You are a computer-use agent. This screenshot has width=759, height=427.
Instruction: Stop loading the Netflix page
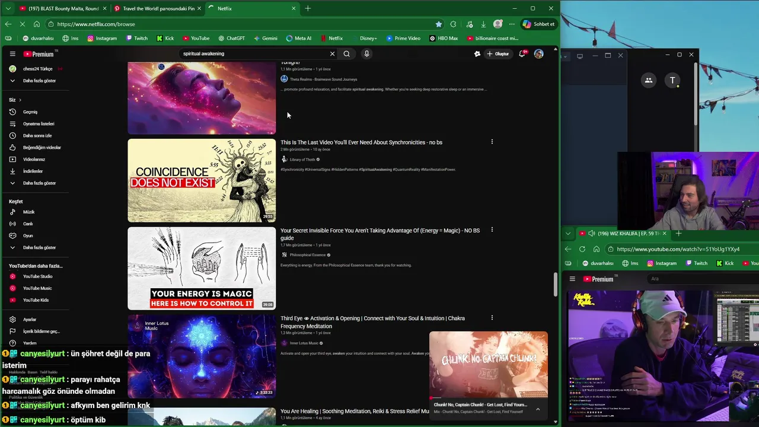(23, 24)
